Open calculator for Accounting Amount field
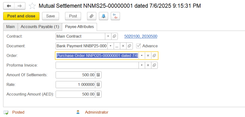Image resolution: width=245 pixels, height=117 pixels. pos(99,94)
